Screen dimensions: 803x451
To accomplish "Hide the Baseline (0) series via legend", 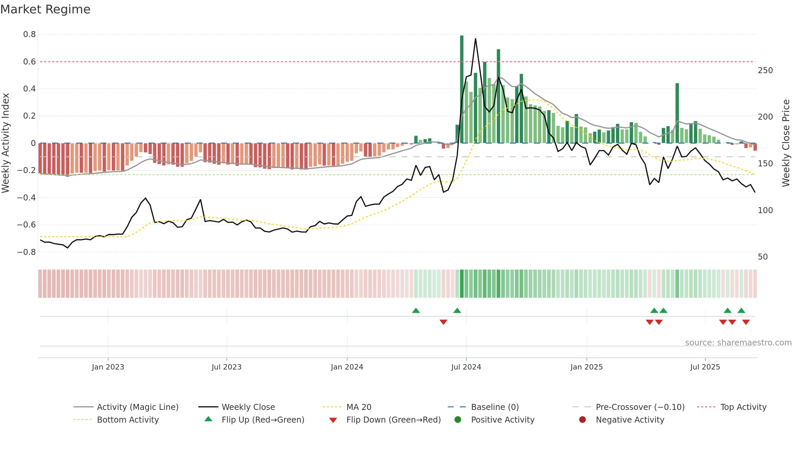I will click(x=483, y=407).
